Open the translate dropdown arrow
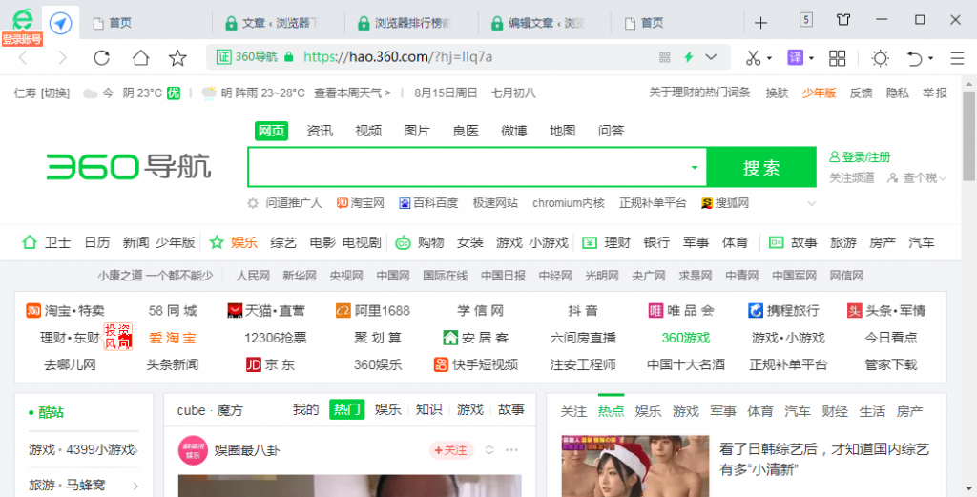Image resolution: width=977 pixels, height=497 pixels. coord(811,58)
